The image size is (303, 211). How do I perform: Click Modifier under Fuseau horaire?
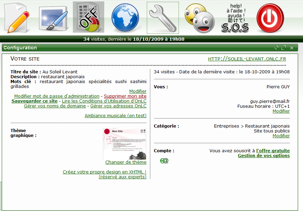click(281, 111)
